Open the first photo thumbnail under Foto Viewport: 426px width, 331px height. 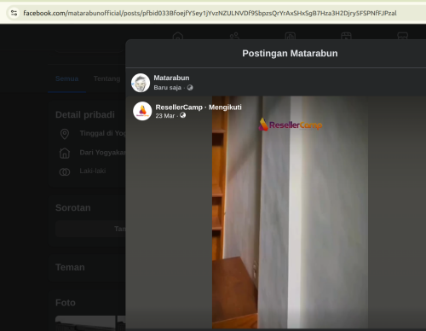coord(85,323)
